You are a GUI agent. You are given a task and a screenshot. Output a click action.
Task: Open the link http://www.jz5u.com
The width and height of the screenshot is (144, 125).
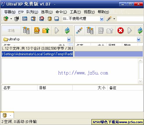point(83,73)
